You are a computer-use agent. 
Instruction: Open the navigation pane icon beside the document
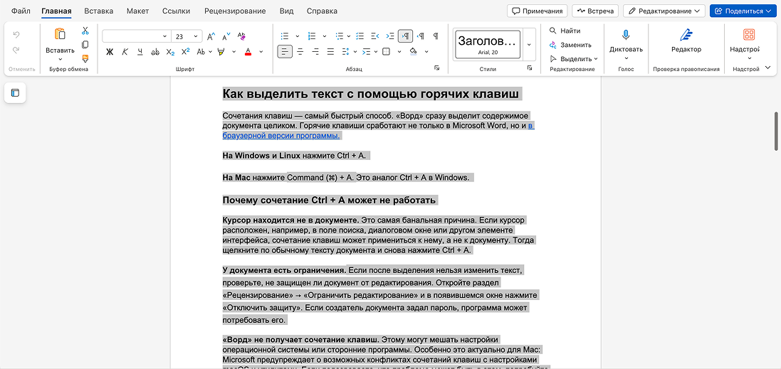(x=15, y=92)
